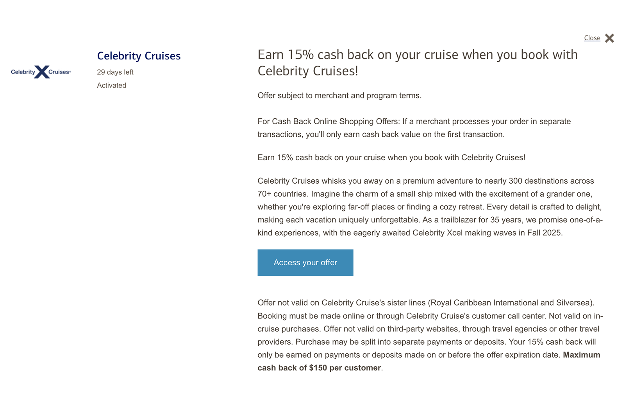Click the Celebrity Cruises heading
The height and width of the screenshot is (417, 625).
click(x=139, y=56)
